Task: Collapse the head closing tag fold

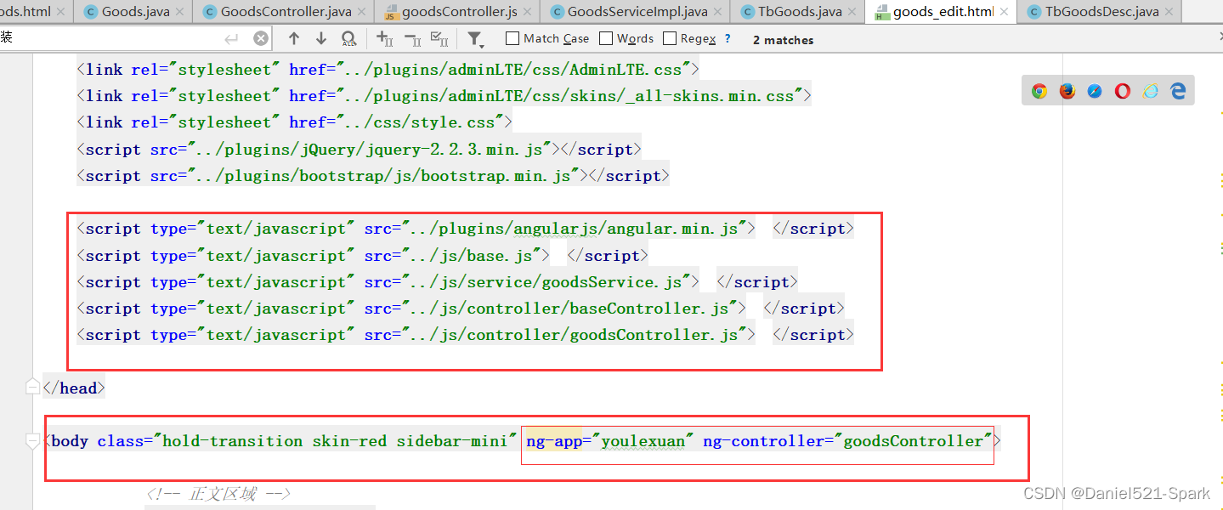Action: tap(32, 388)
